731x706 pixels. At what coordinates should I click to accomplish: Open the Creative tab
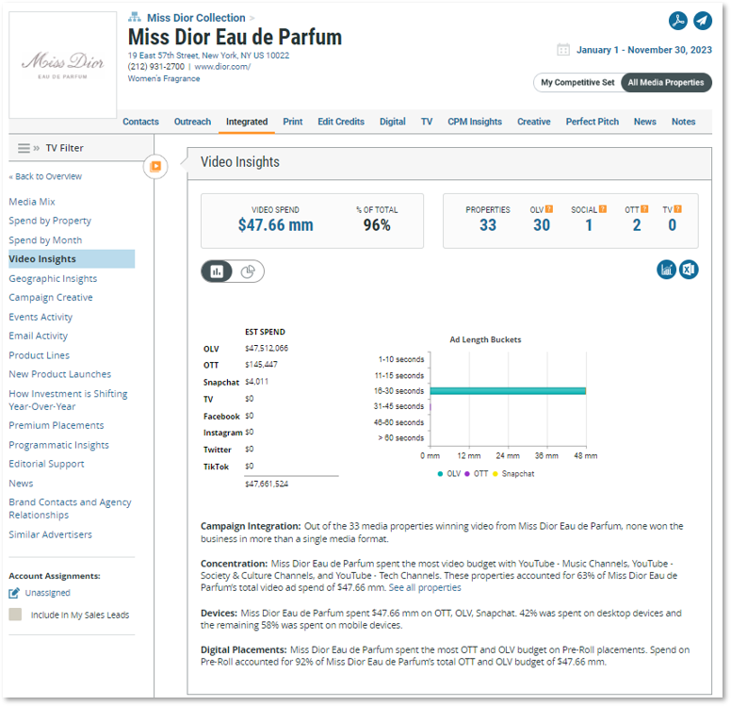tap(534, 122)
